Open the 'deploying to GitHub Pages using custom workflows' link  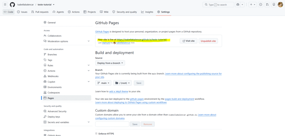click(x=131, y=103)
